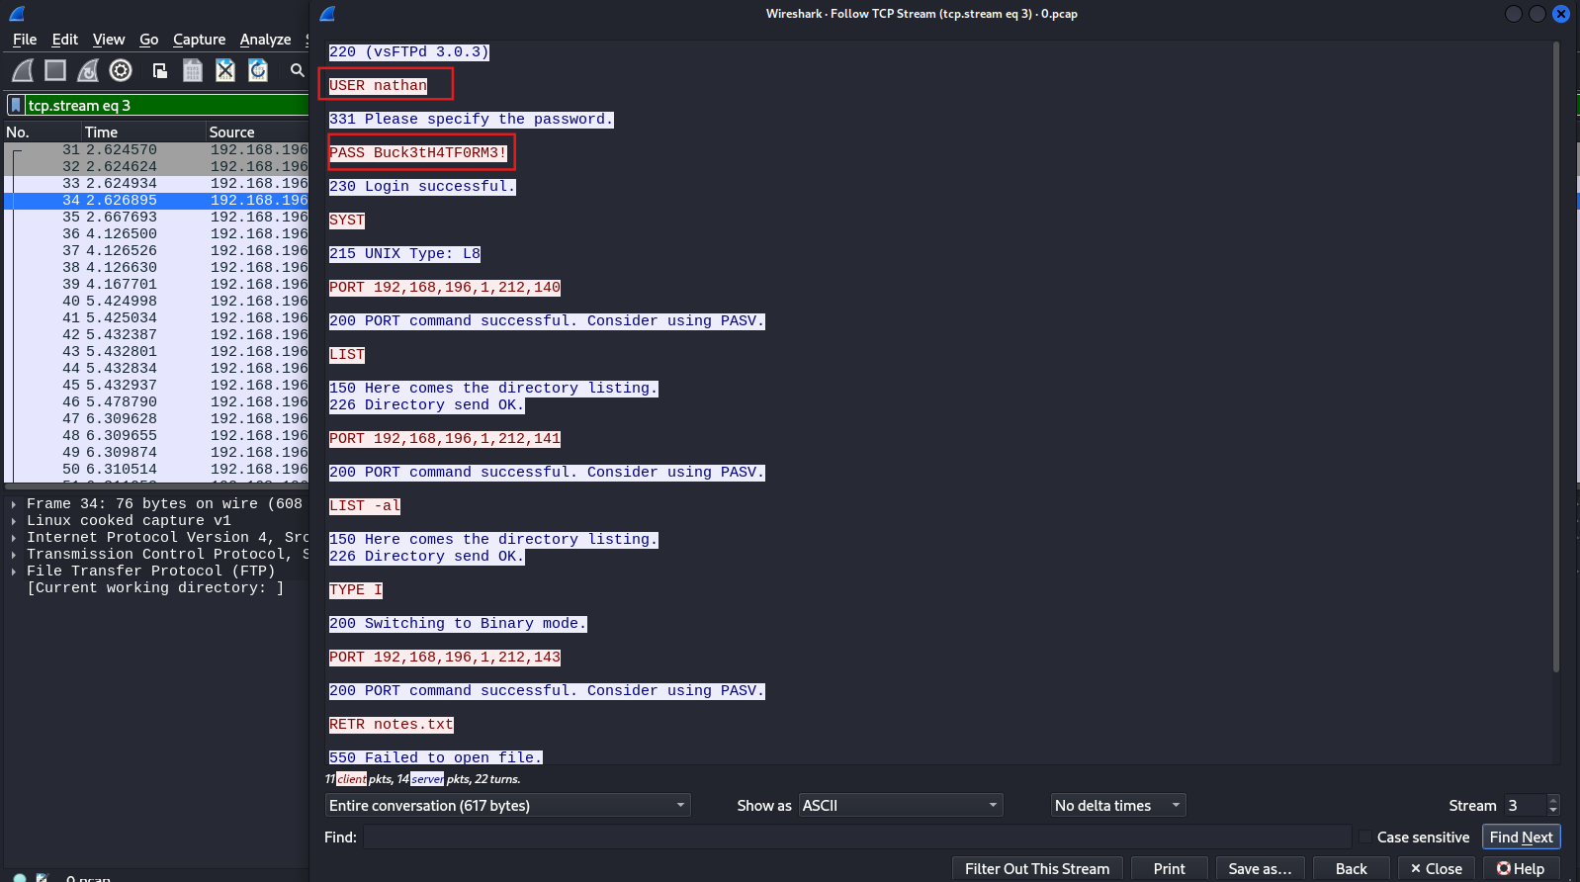Click the Stream number field

[1525, 806]
